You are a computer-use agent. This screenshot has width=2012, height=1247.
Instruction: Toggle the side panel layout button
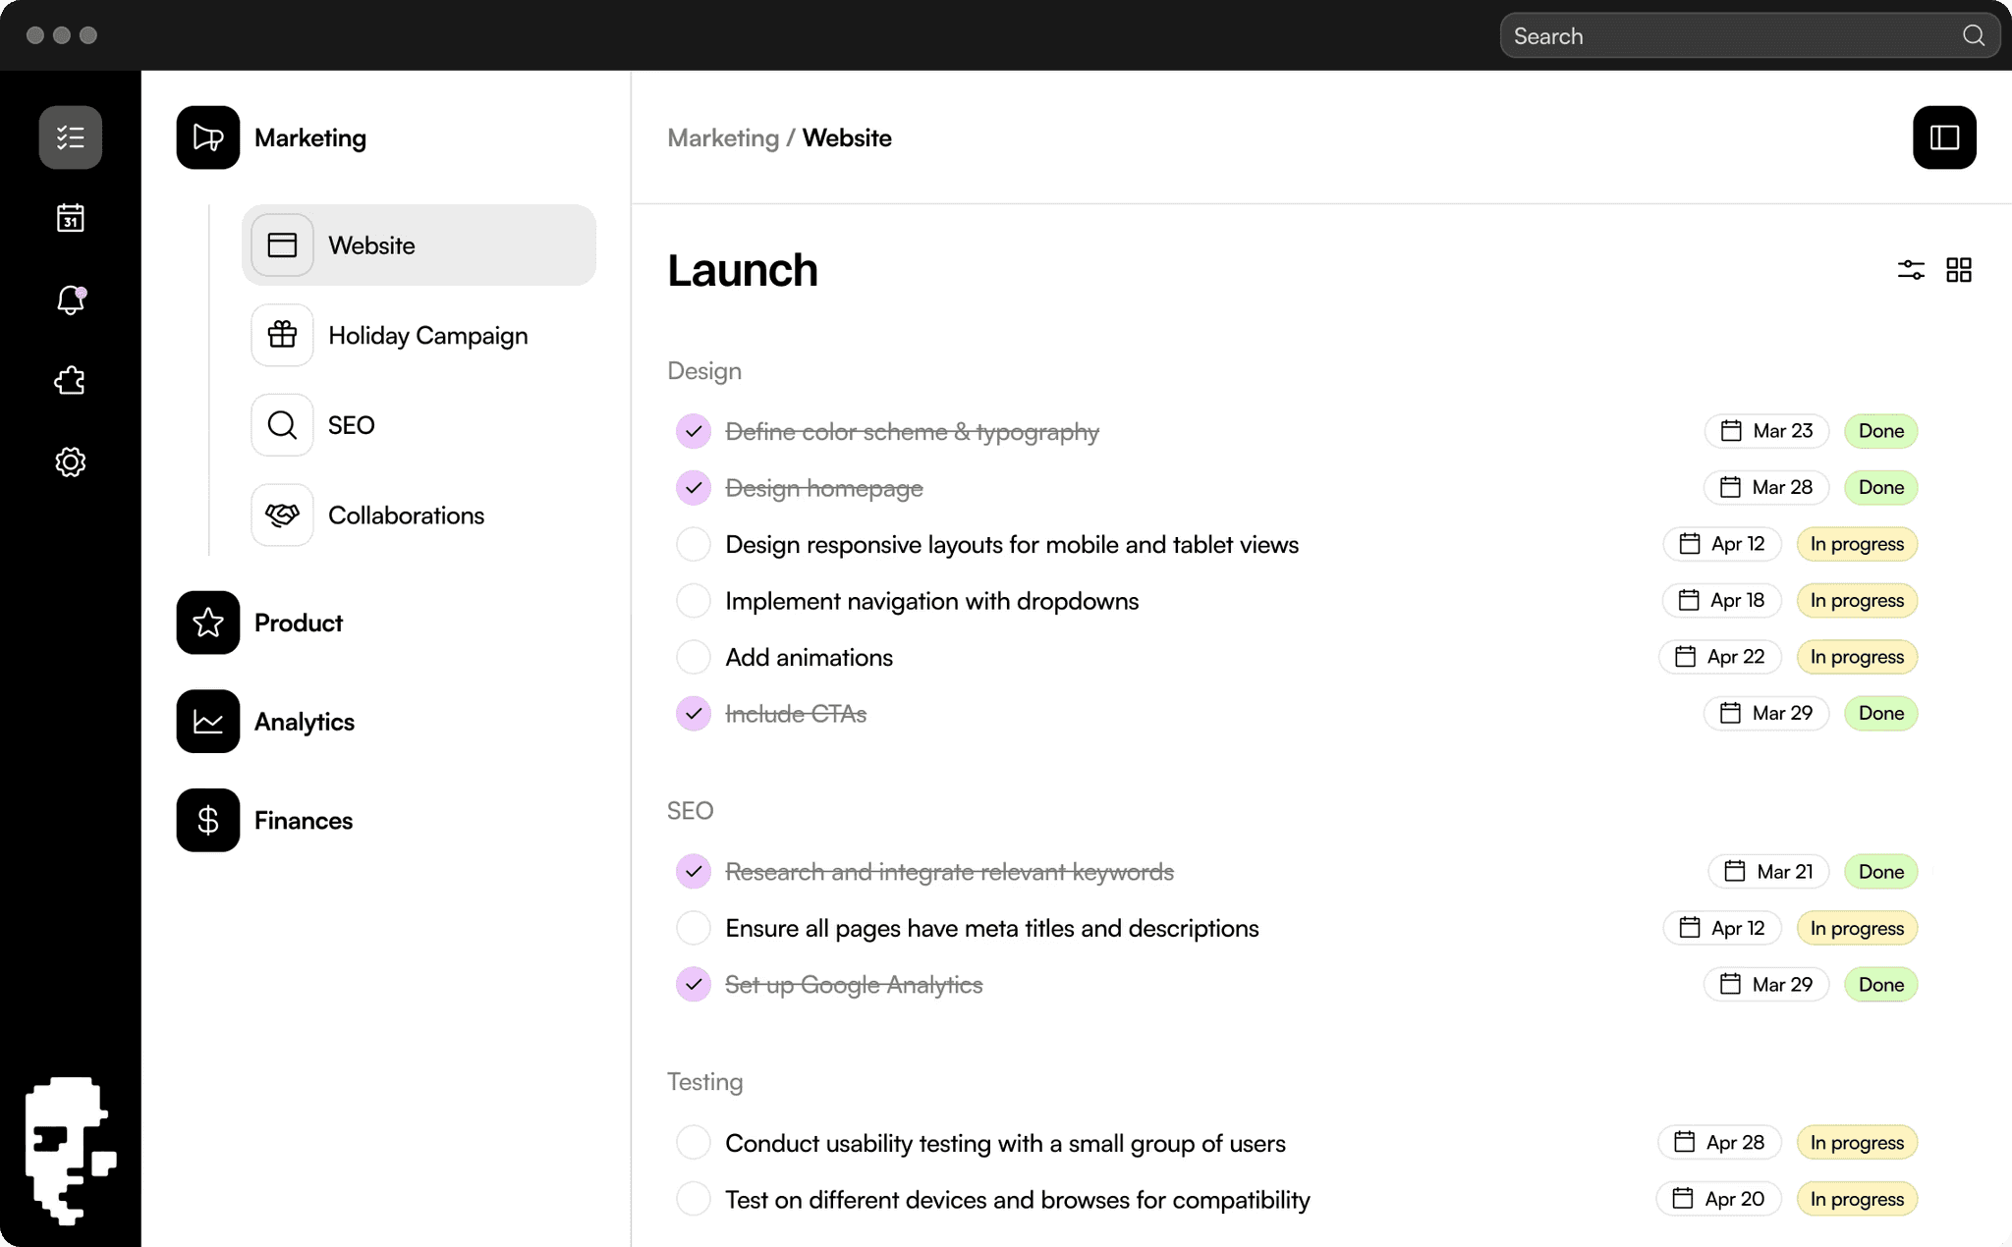1943,137
